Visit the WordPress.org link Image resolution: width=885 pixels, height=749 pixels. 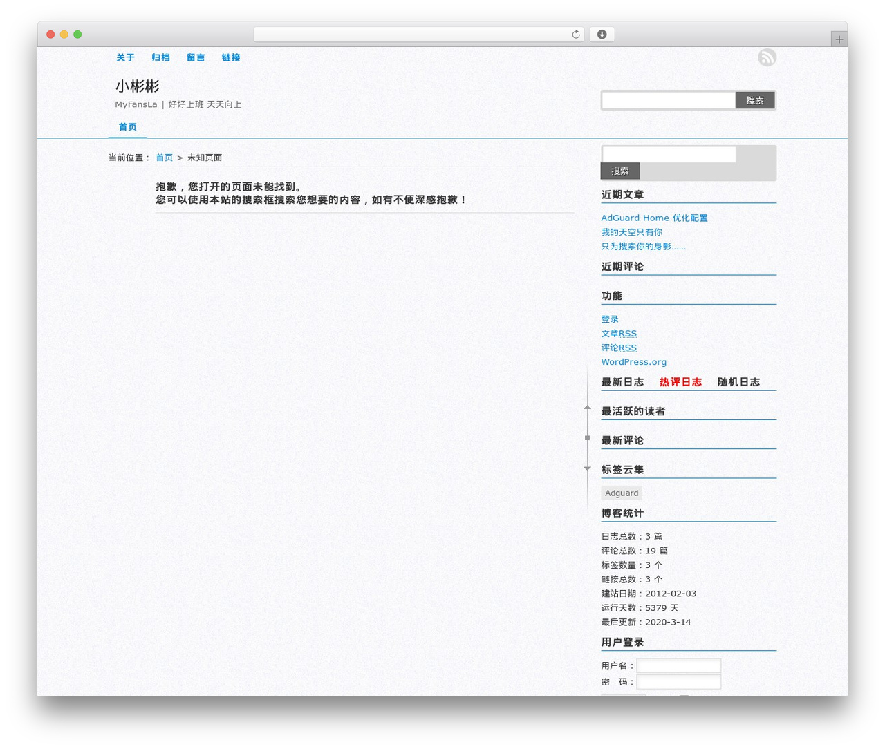(633, 362)
